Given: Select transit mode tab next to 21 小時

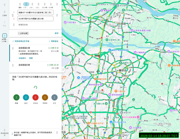Looking at the screenshot, I should point(39,5).
